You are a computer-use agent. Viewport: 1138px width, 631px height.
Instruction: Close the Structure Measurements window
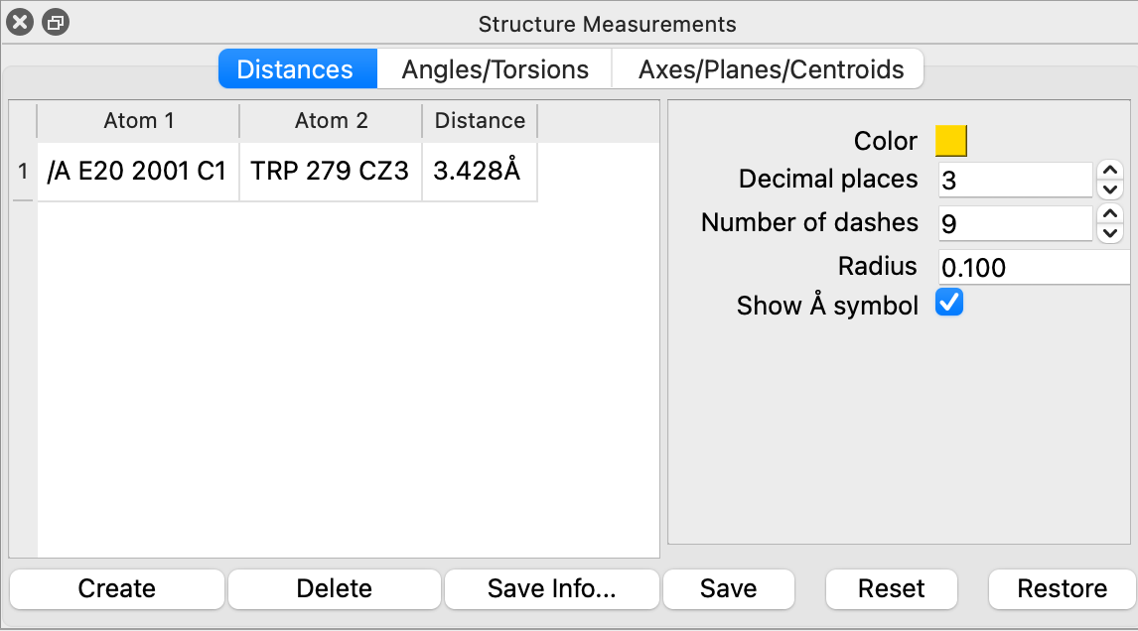click(x=20, y=22)
